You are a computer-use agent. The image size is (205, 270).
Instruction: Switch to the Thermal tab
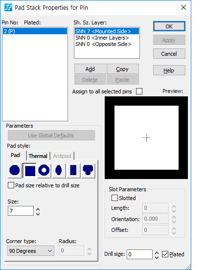[38, 156]
